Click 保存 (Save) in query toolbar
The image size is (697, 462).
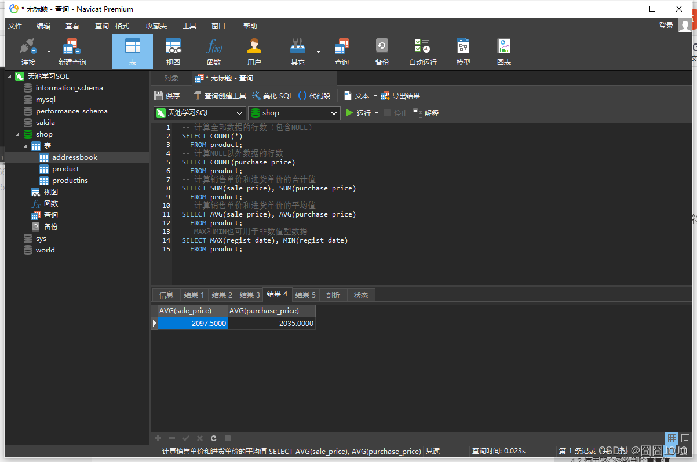point(167,96)
